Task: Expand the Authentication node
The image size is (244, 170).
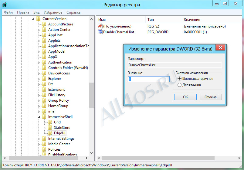Action: pyautogui.click(x=39, y=63)
